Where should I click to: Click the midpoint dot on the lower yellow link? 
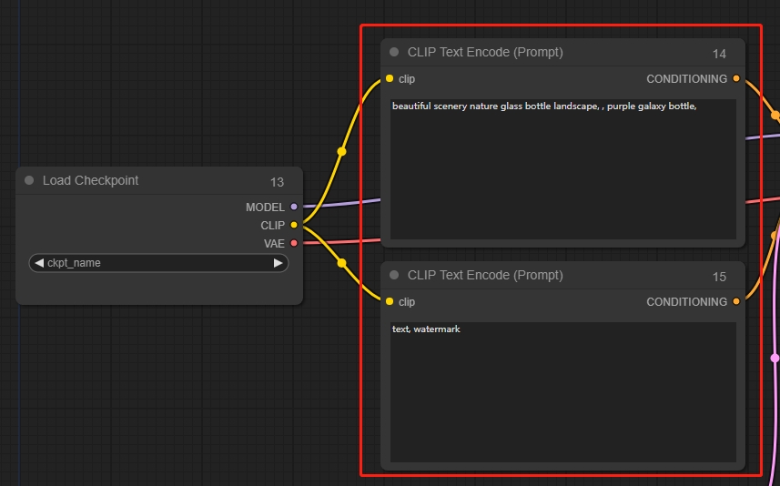click(341, 263)
